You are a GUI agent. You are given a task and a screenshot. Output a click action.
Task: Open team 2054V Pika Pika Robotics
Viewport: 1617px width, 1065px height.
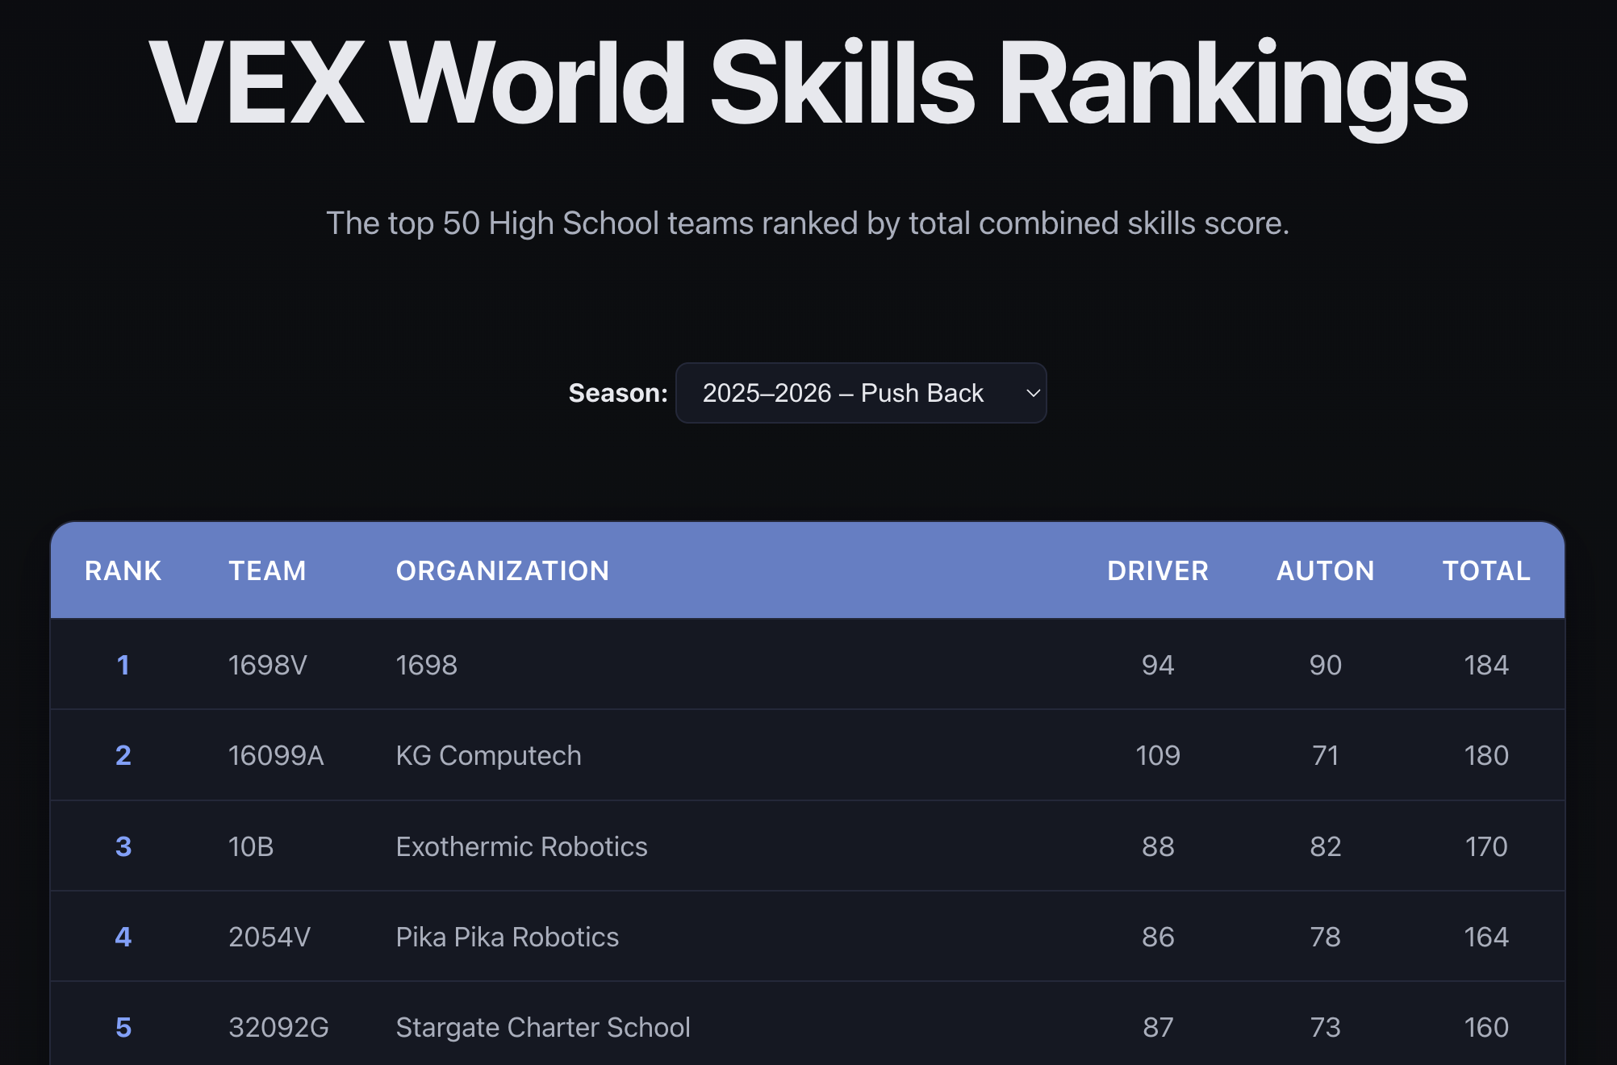click(x=269, y=937)
